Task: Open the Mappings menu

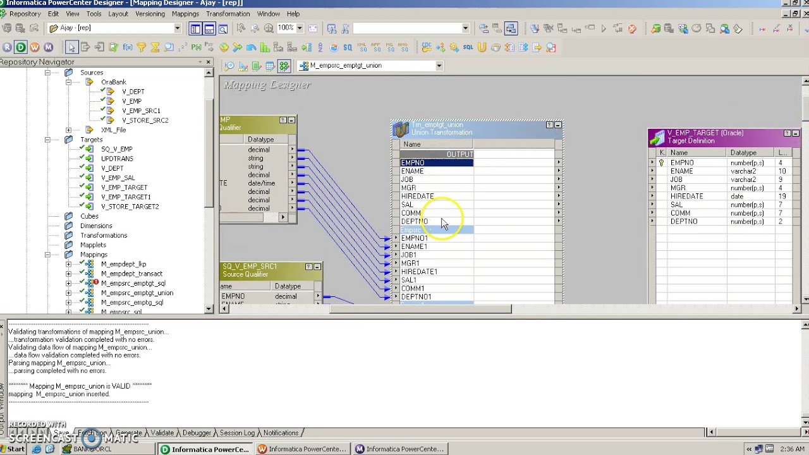Action: pyautogui.click(x=185, y=14)
